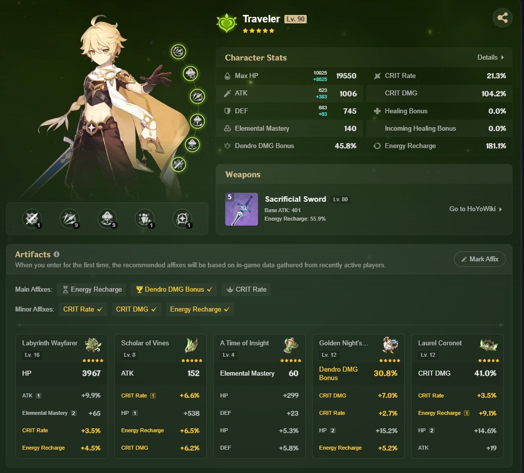This screenshot has width=524, height=473.
Task: Click the Healing Bonus plus icon
Action: pos(377,111)
